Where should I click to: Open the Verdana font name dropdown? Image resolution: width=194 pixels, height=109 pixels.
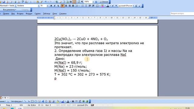tap(39, 6)
